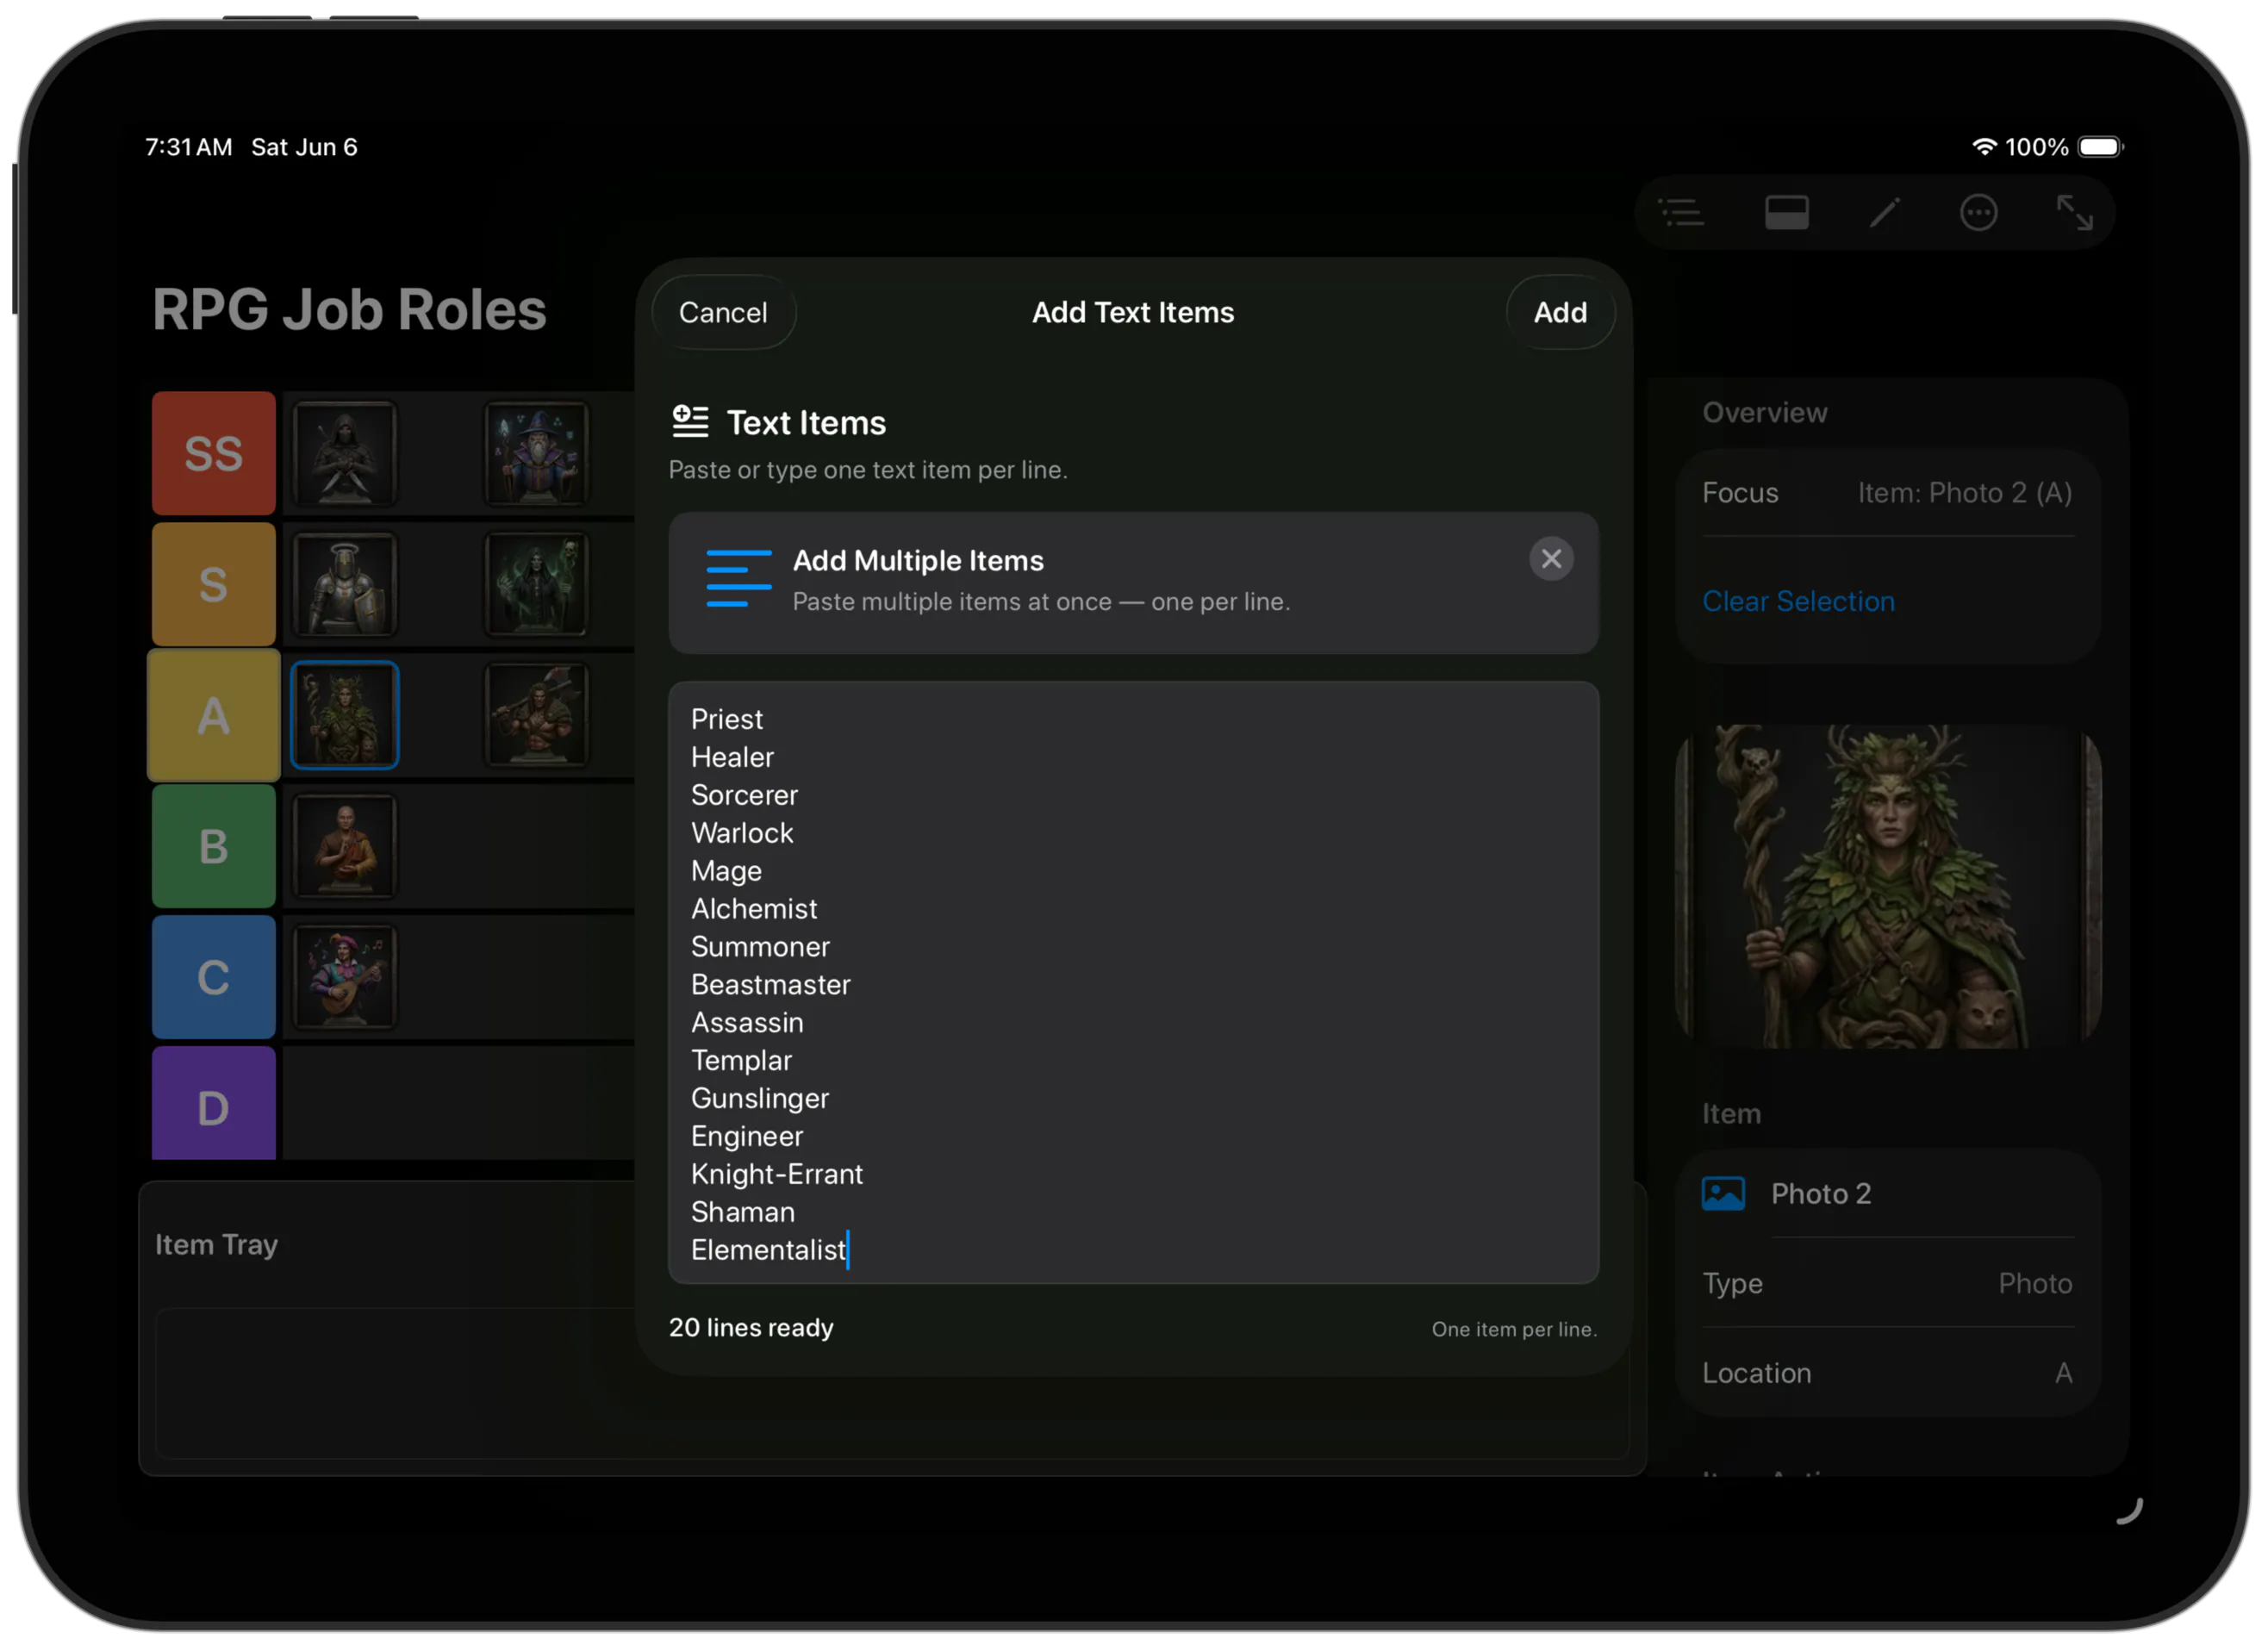Place cursor on the Summoner line
This screenshot has height=1651, width=2268.
[x=761, y=948]
